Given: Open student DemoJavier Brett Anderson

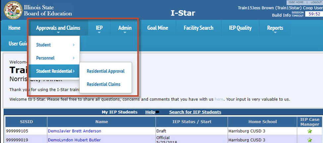Looking at the screenshot, I should (x=74, y=131).
